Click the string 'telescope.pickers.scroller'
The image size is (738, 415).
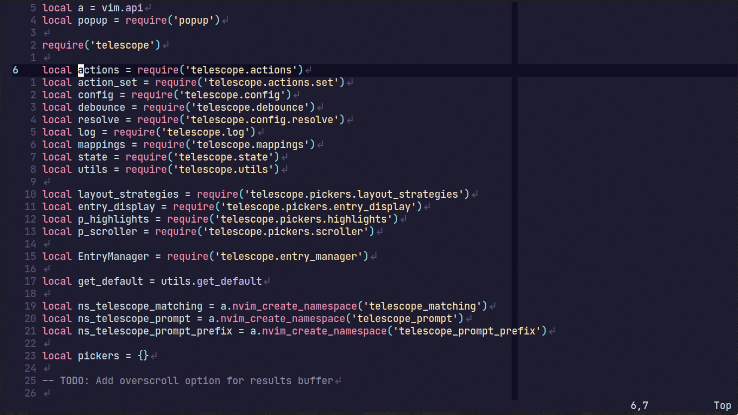pos(286,232)
